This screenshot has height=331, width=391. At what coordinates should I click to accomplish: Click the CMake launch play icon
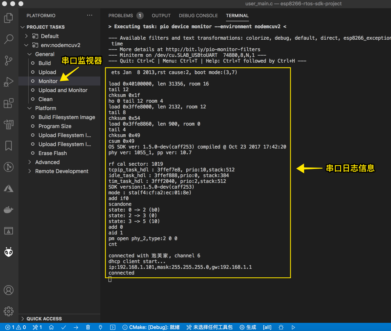click(293, 327)
